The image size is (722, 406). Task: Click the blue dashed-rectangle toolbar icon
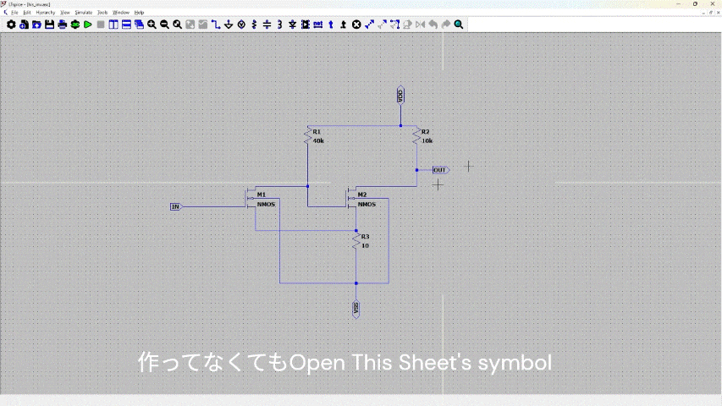pyautogui.click(x=394, y=25)
